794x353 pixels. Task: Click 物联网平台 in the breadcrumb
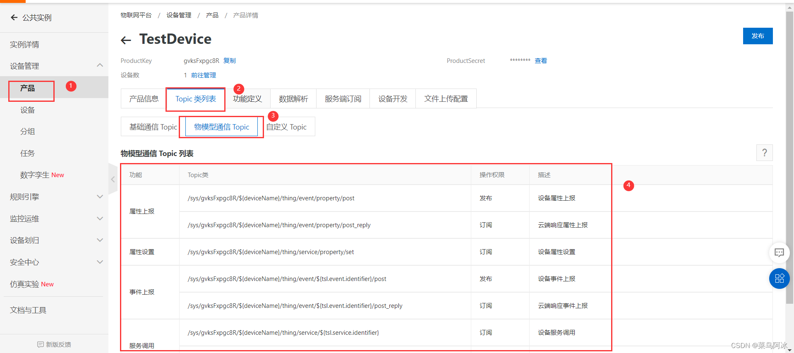(x=136, y=15)
